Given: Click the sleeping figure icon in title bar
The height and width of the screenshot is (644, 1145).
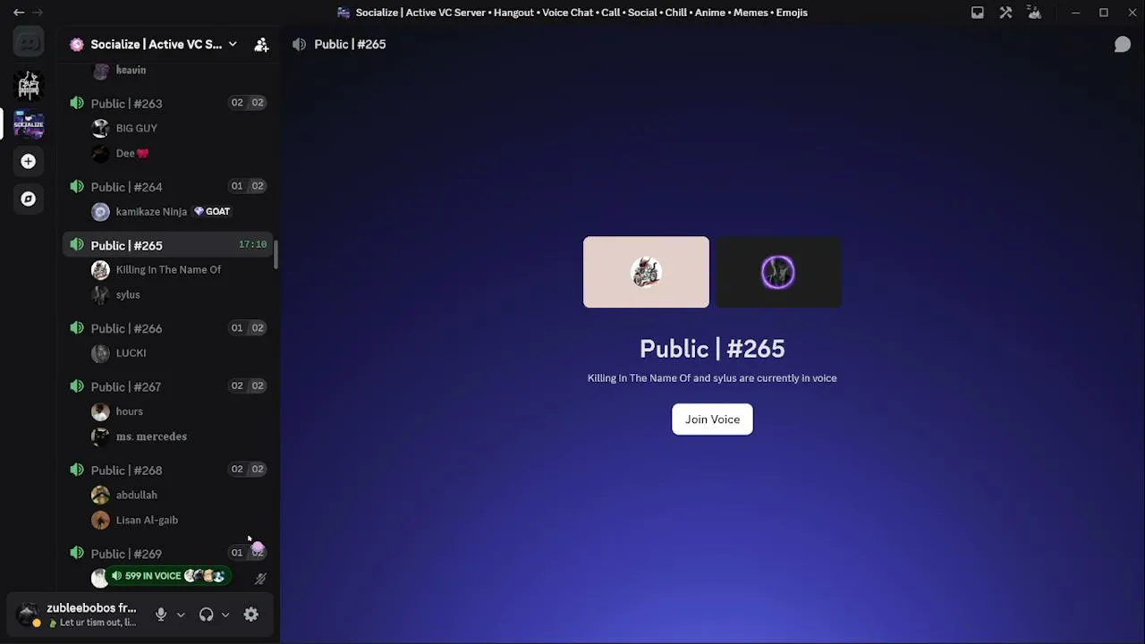Looking at the screenshot, I should click(1035, 13).
